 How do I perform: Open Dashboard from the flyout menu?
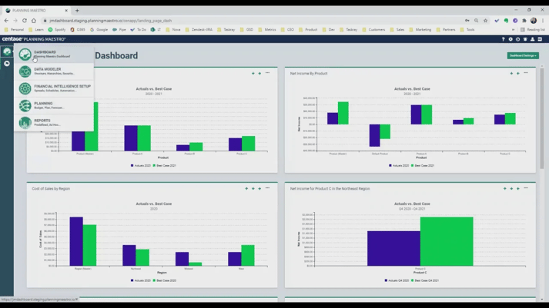pyautogui.click(x=45, y=54)
